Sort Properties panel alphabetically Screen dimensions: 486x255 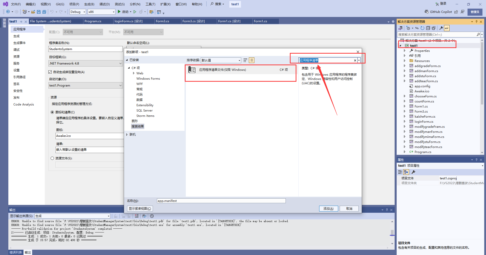click(x=406, y=172)
